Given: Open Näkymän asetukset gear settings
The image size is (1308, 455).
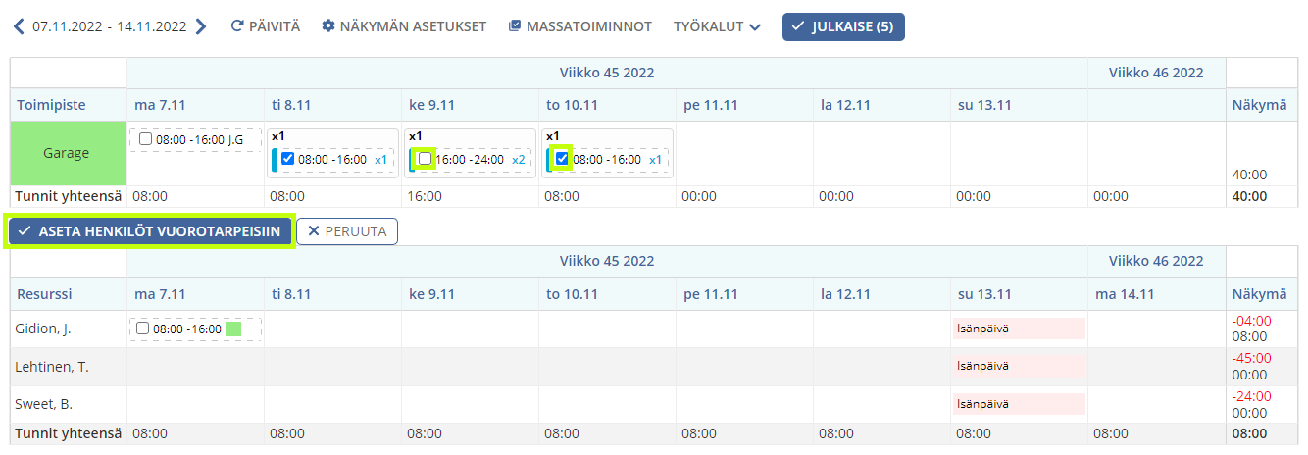Looking at the screenshot, I should coord(327,26).
